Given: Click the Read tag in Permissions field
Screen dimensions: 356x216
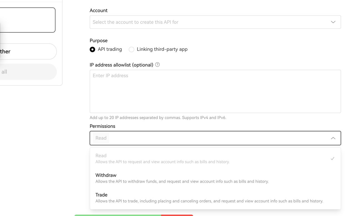Looking at the screenshot, I should tap(101, 138).
